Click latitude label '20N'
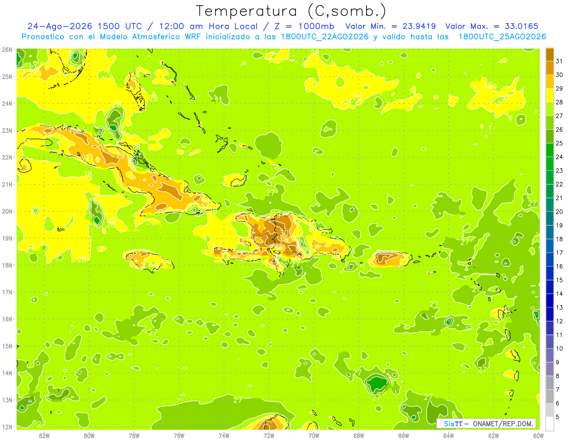The height and width of the screenshot is (442, 572). click(7, 211)
